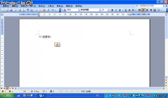Apply character shading icon

[129, 10]
